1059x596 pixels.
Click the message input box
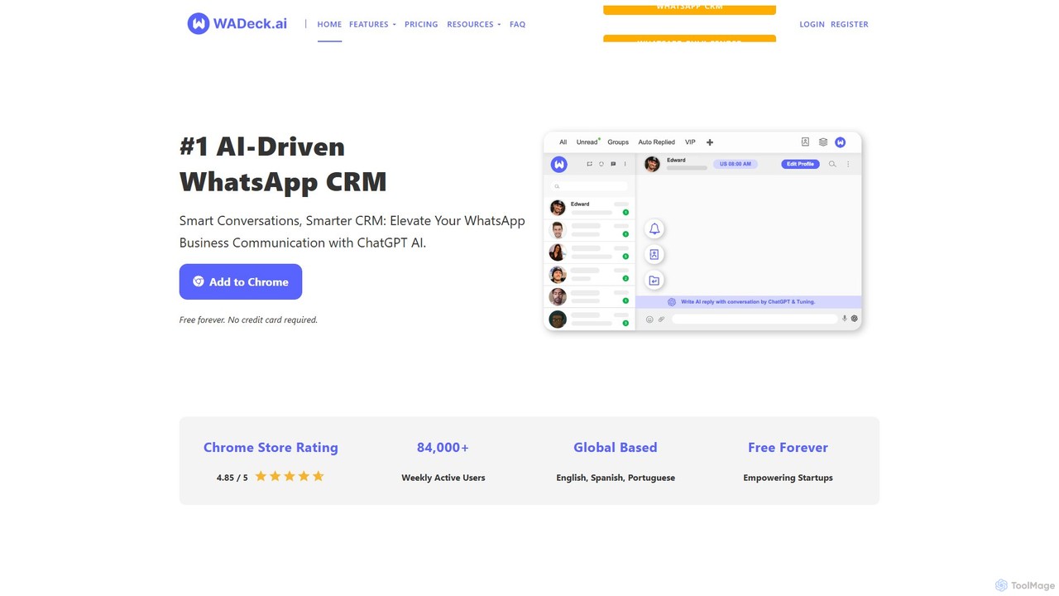click(x=755, y=319)
